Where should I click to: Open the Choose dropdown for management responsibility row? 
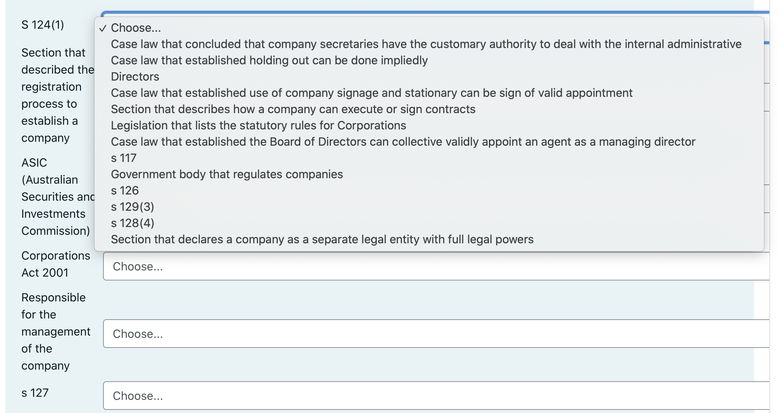(x=271, y=334)
